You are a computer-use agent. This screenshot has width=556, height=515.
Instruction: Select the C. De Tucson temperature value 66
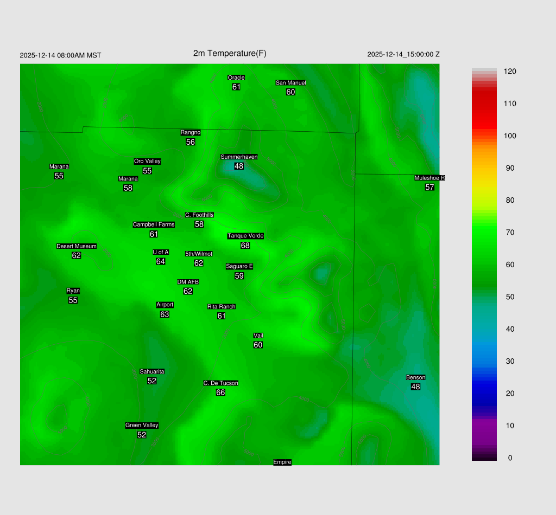pyautogui.click(x=220, y=392)
